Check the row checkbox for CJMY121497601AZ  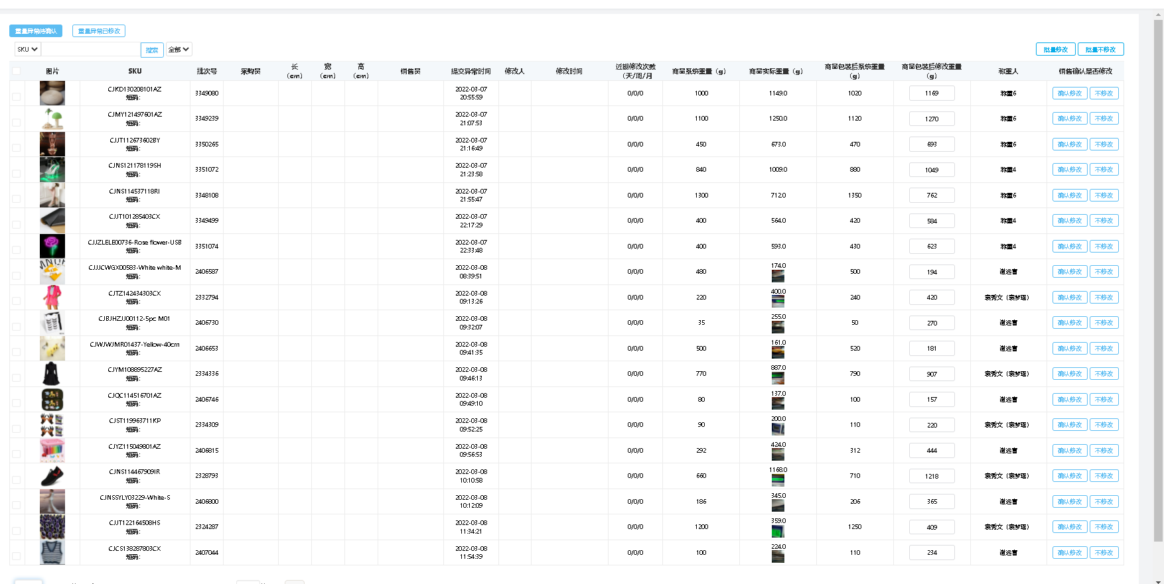[x=17, y=123]
